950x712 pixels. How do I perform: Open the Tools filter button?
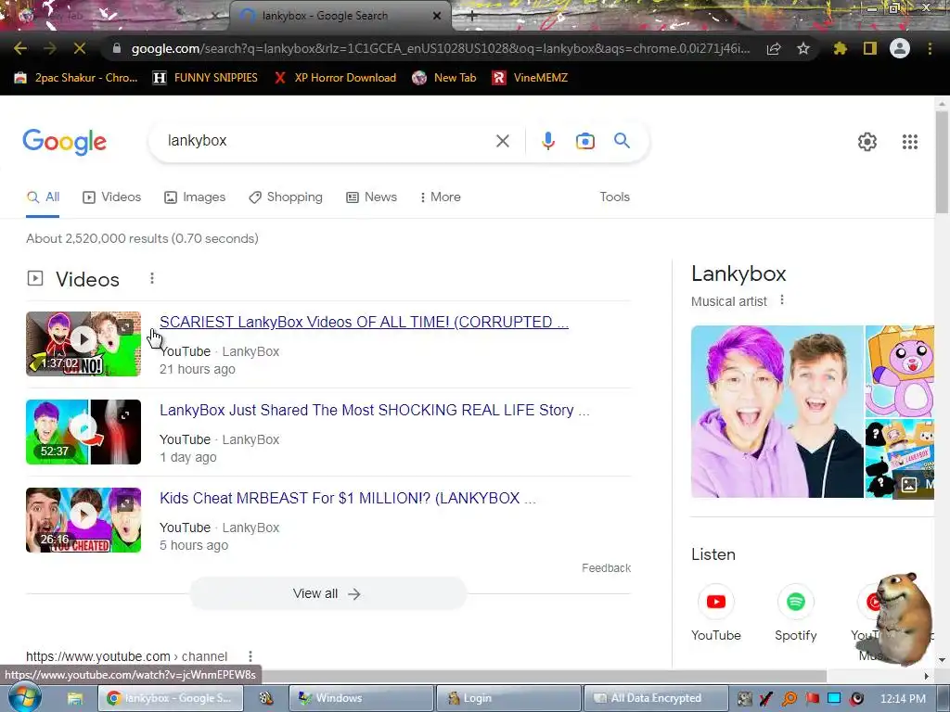click(x=614, y=197)
